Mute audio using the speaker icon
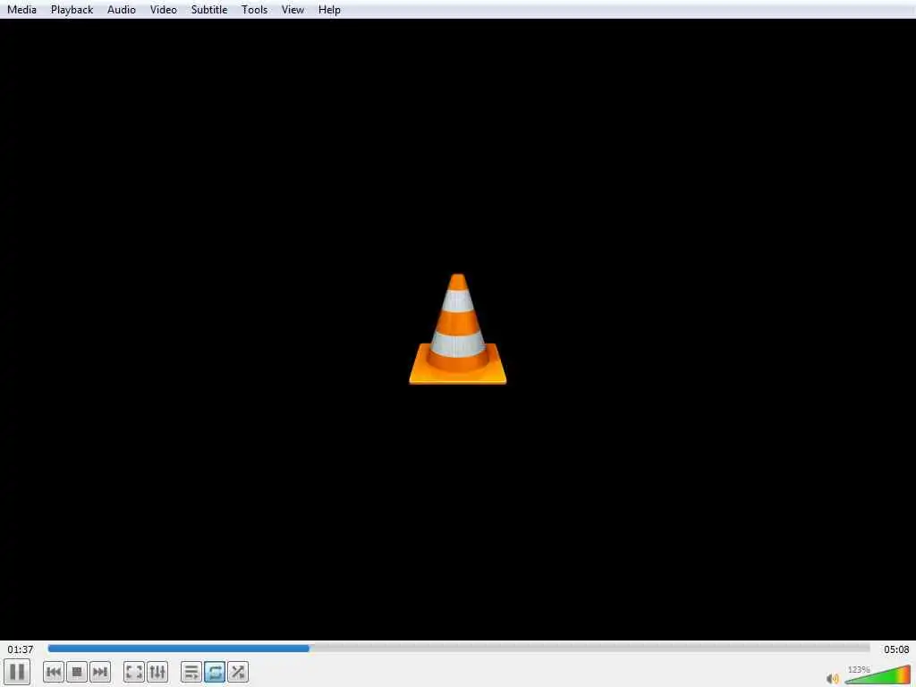 pos(833,678)
